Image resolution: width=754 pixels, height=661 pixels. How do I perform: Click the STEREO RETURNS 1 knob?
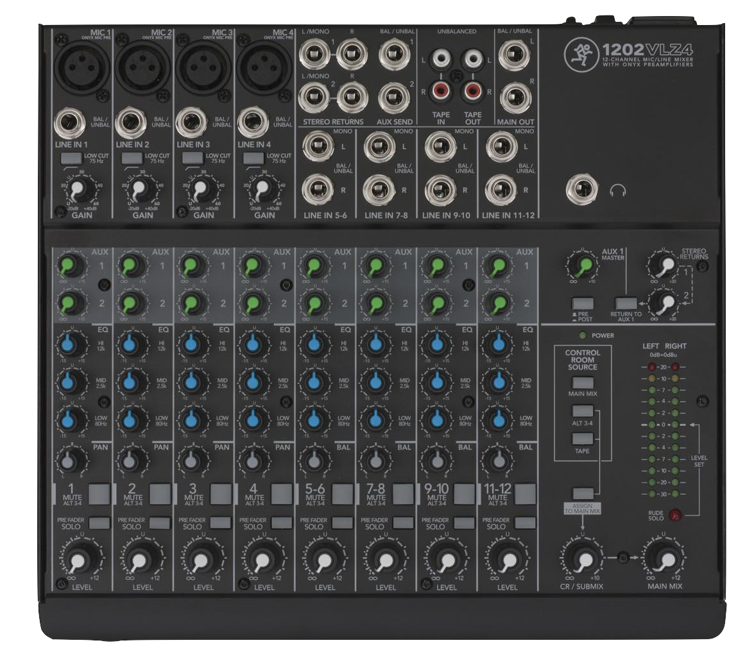click(x=664, y=264)
